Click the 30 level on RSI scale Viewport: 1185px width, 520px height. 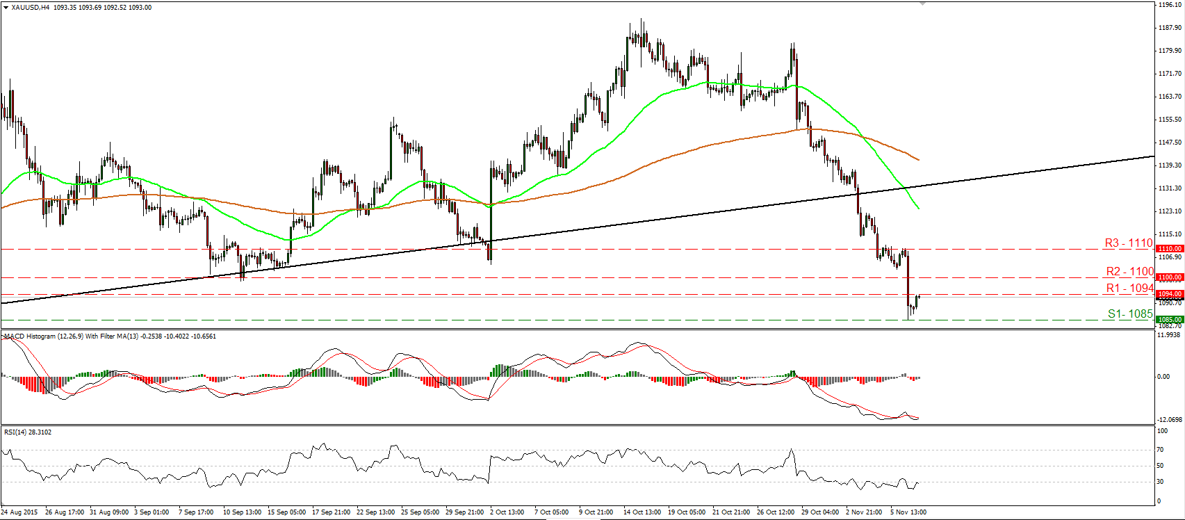(x=1161, y=482)
